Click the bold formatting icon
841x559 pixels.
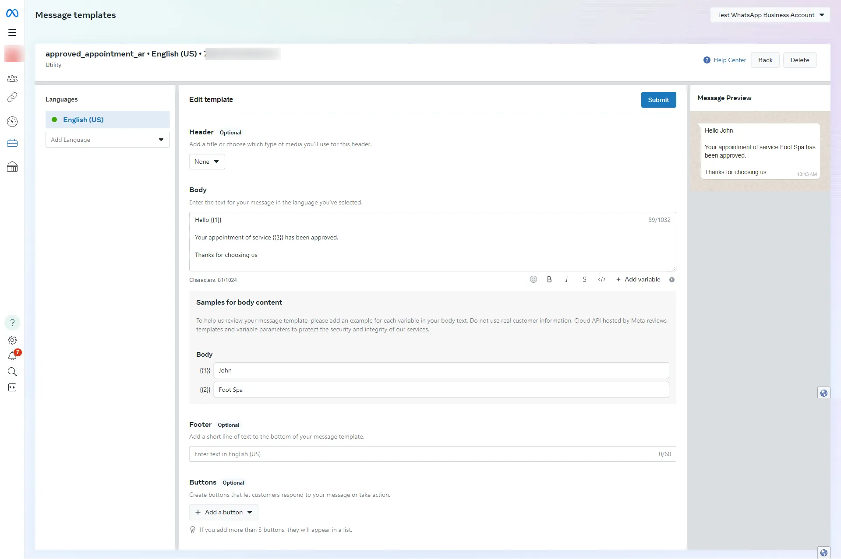click(549, 279)
